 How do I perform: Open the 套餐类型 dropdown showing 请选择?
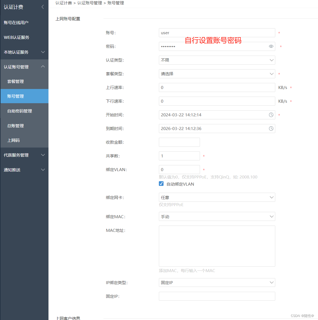pos(217,74)
